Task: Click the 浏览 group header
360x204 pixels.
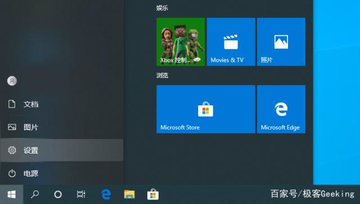Action: [x=162, y=75]
